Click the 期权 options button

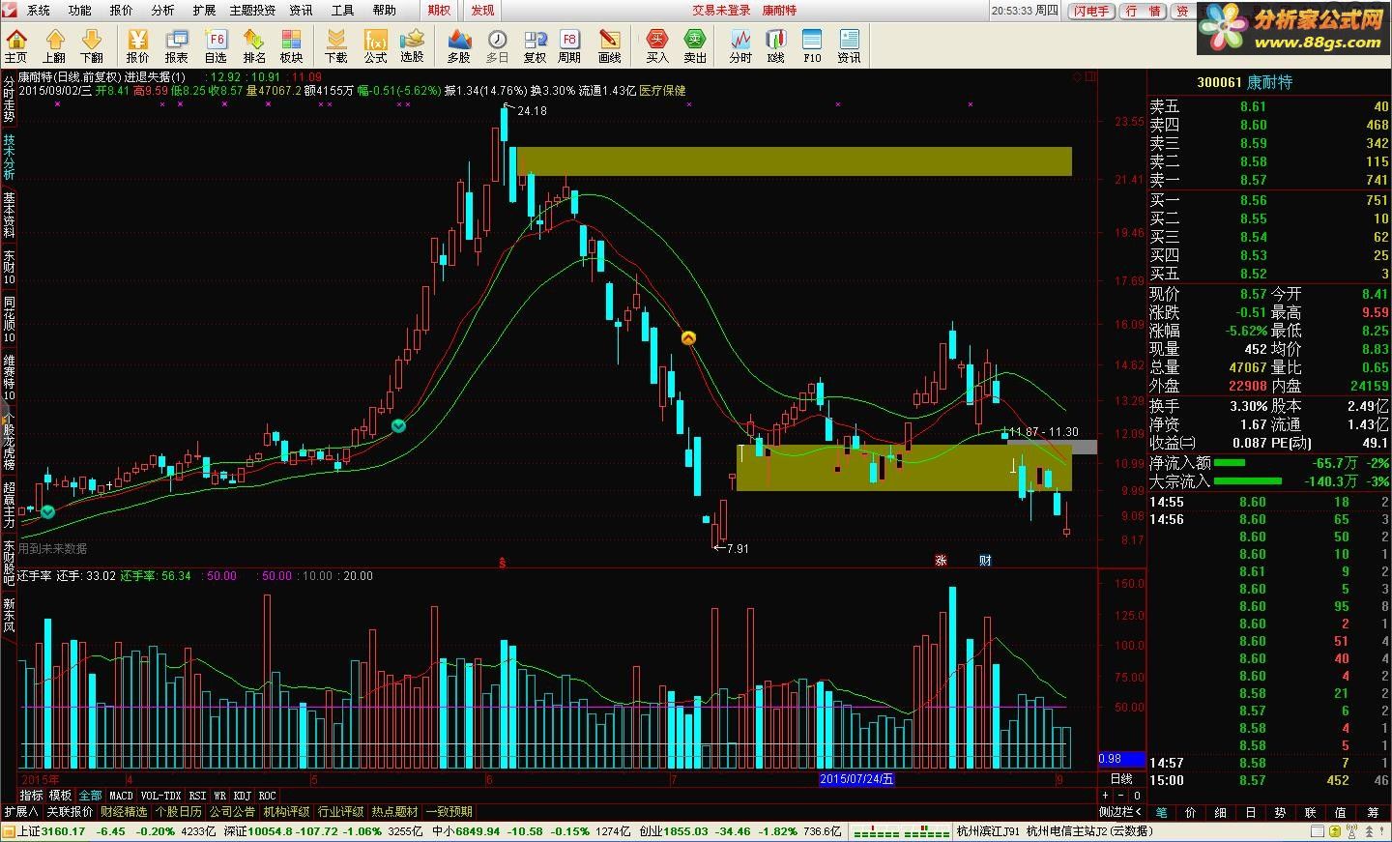[440, 11]
